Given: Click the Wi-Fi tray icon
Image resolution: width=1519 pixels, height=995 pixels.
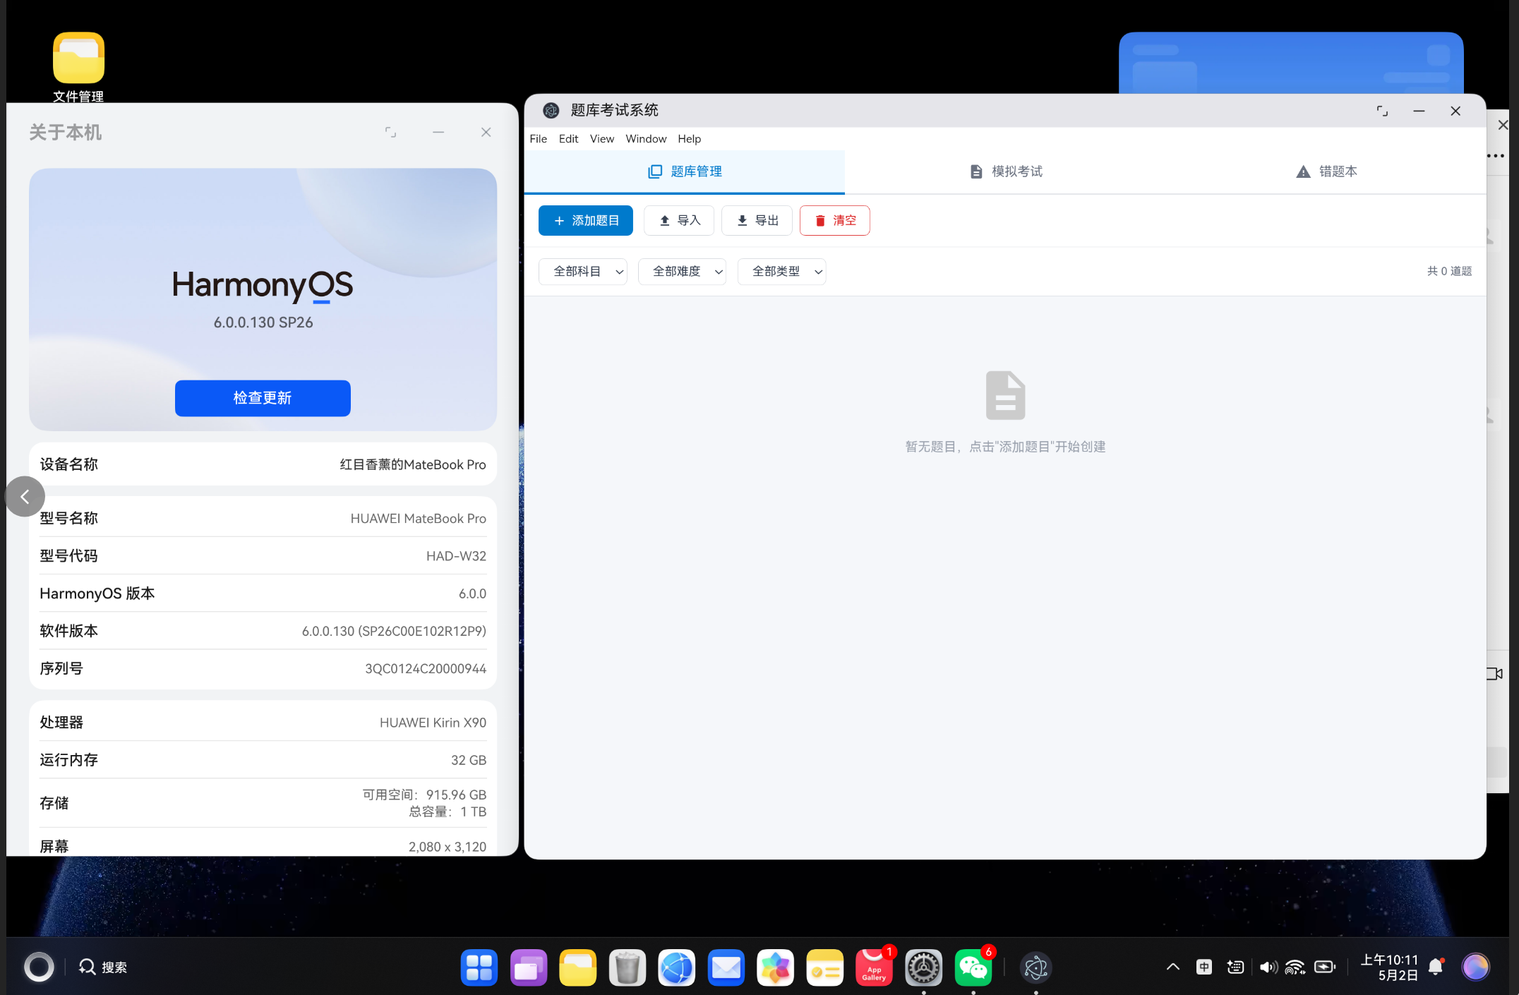Looking at the screenshot, I should [1295, 967].
